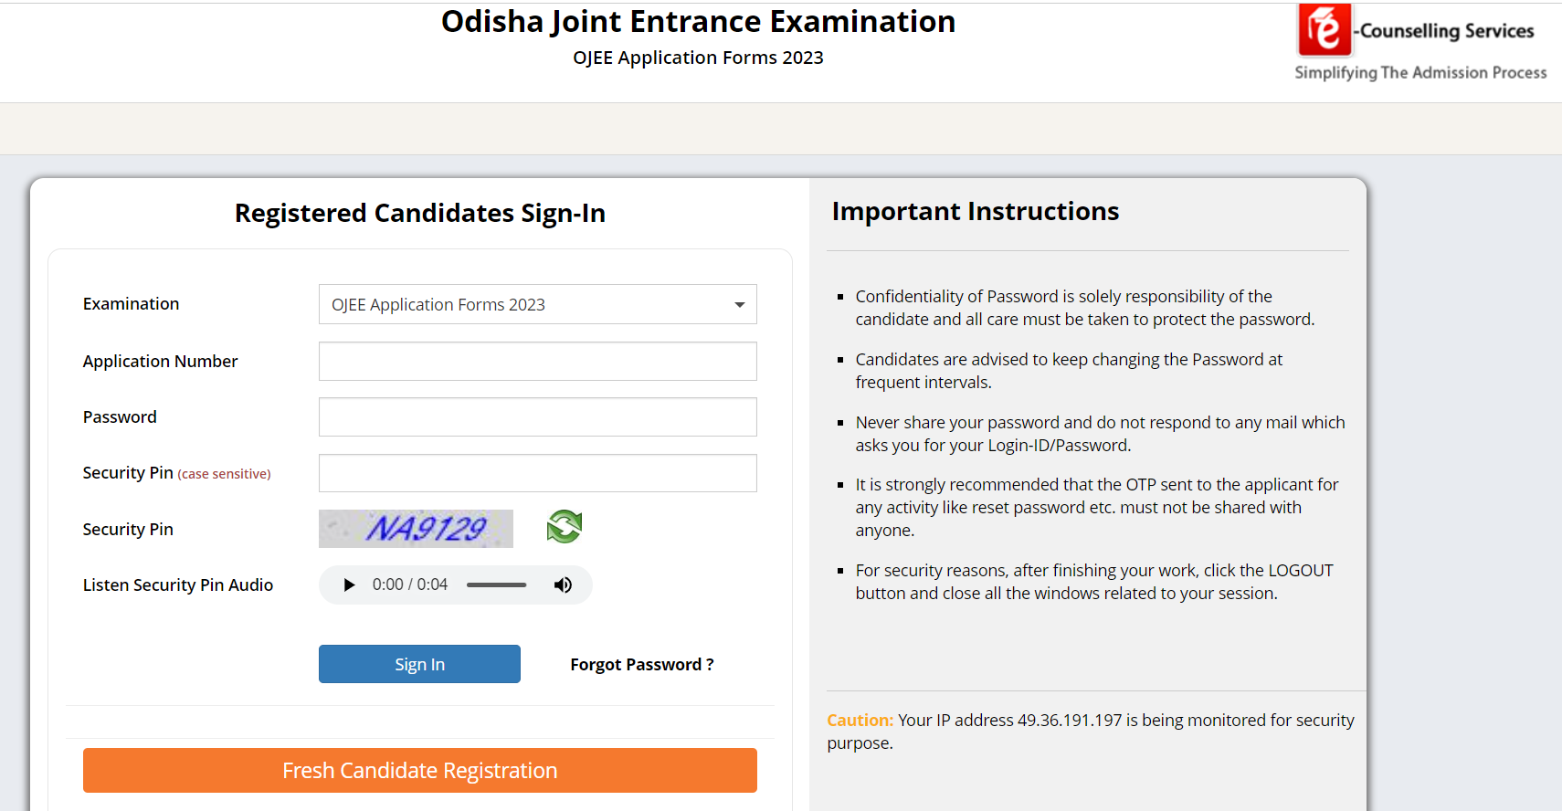Click the Simplifying The Admission Process tagline

point(1420,72)
